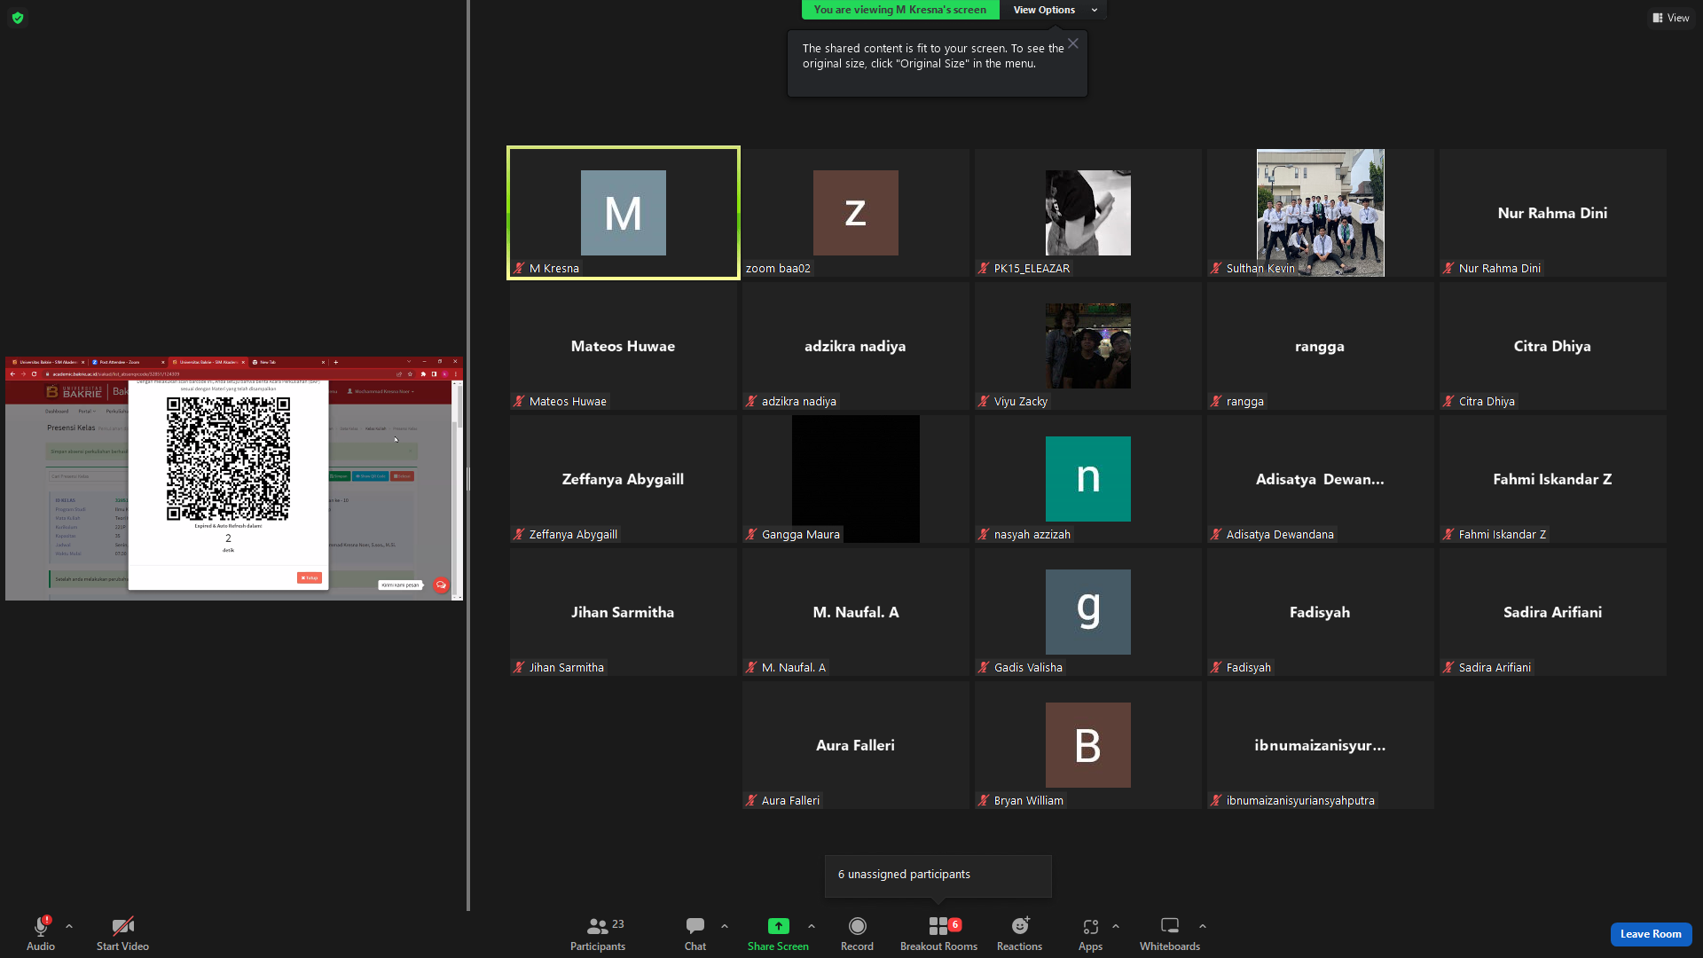
Task: Select adzikra nadiya's tile
Action: pos(855,346)
